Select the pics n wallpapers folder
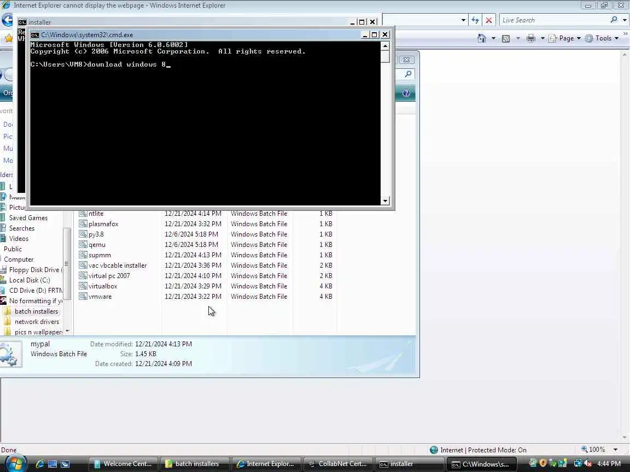 (x=38, y=332)
